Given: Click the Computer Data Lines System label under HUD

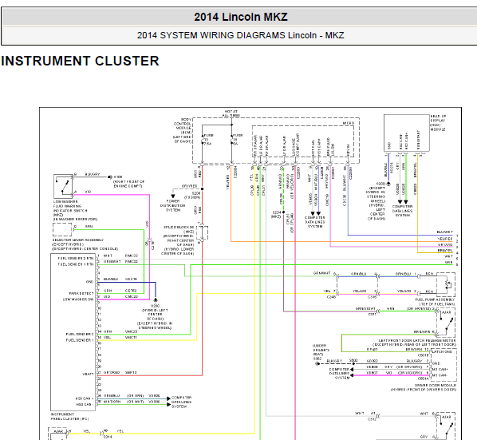Looking at the screenshot, I should click(402, 211).
